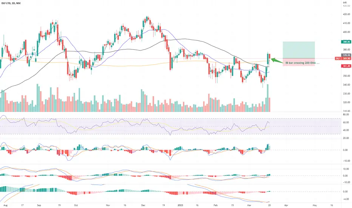Click the Dec label on the time axis

[x=143, y=205]
